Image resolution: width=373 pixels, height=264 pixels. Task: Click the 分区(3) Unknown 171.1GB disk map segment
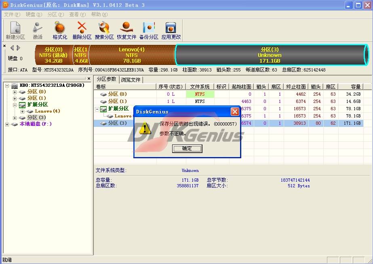(271, 55)
